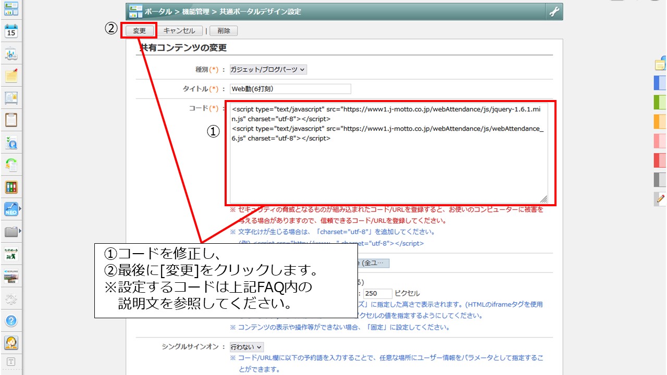This screenshot has width=667, height=375.
Task: Open the gray folder sidebar icon
Action: point(10,231)
